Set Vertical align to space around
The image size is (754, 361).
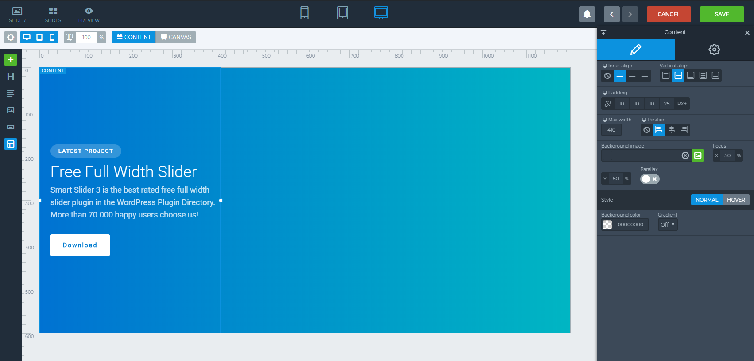pyautogui.click(x=715, y=75)
